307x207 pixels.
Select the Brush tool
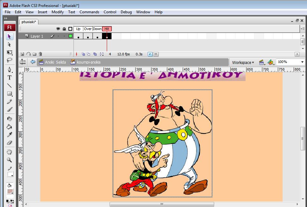(x=9, y=110)
